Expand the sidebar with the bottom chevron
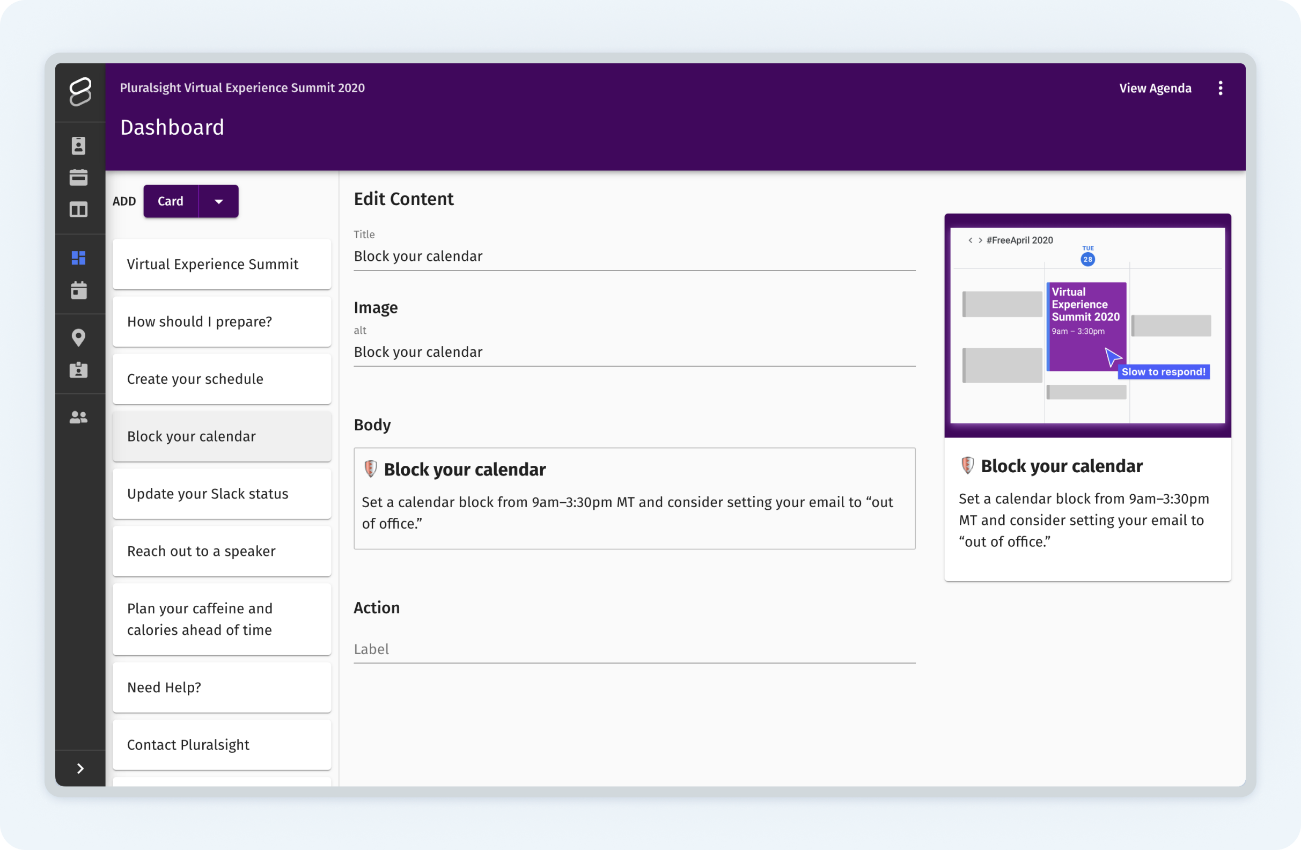This screenshot has width=1301, height=850. click(80, 769)
